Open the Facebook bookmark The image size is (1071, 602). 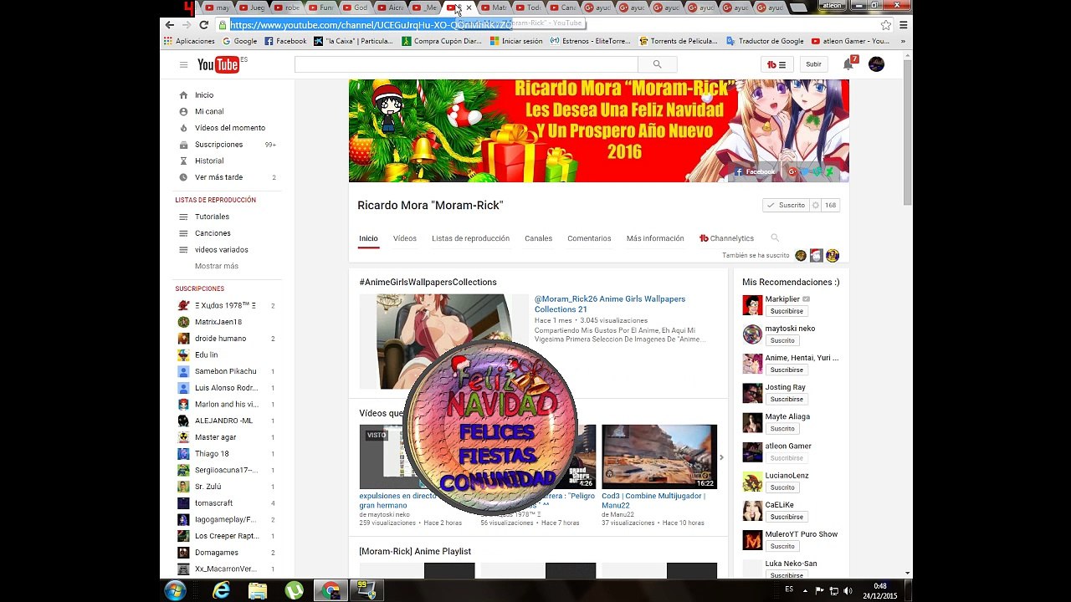[x=285, y=41]
